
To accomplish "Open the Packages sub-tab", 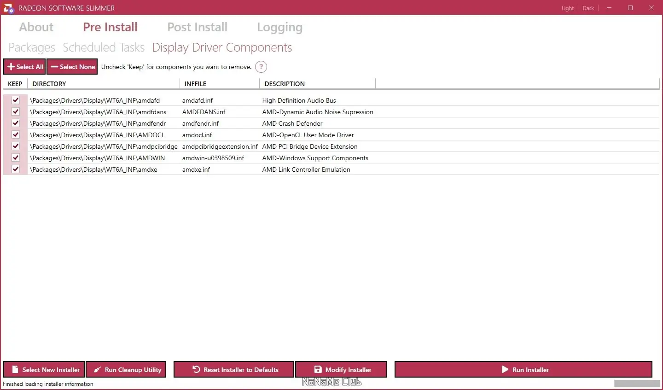I will (32, 47).
